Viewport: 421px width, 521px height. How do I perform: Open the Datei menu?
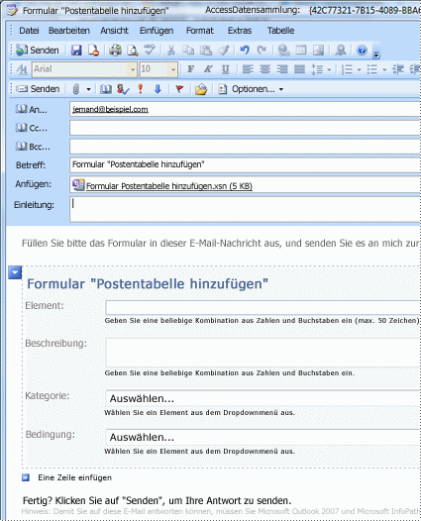[29, 31]
